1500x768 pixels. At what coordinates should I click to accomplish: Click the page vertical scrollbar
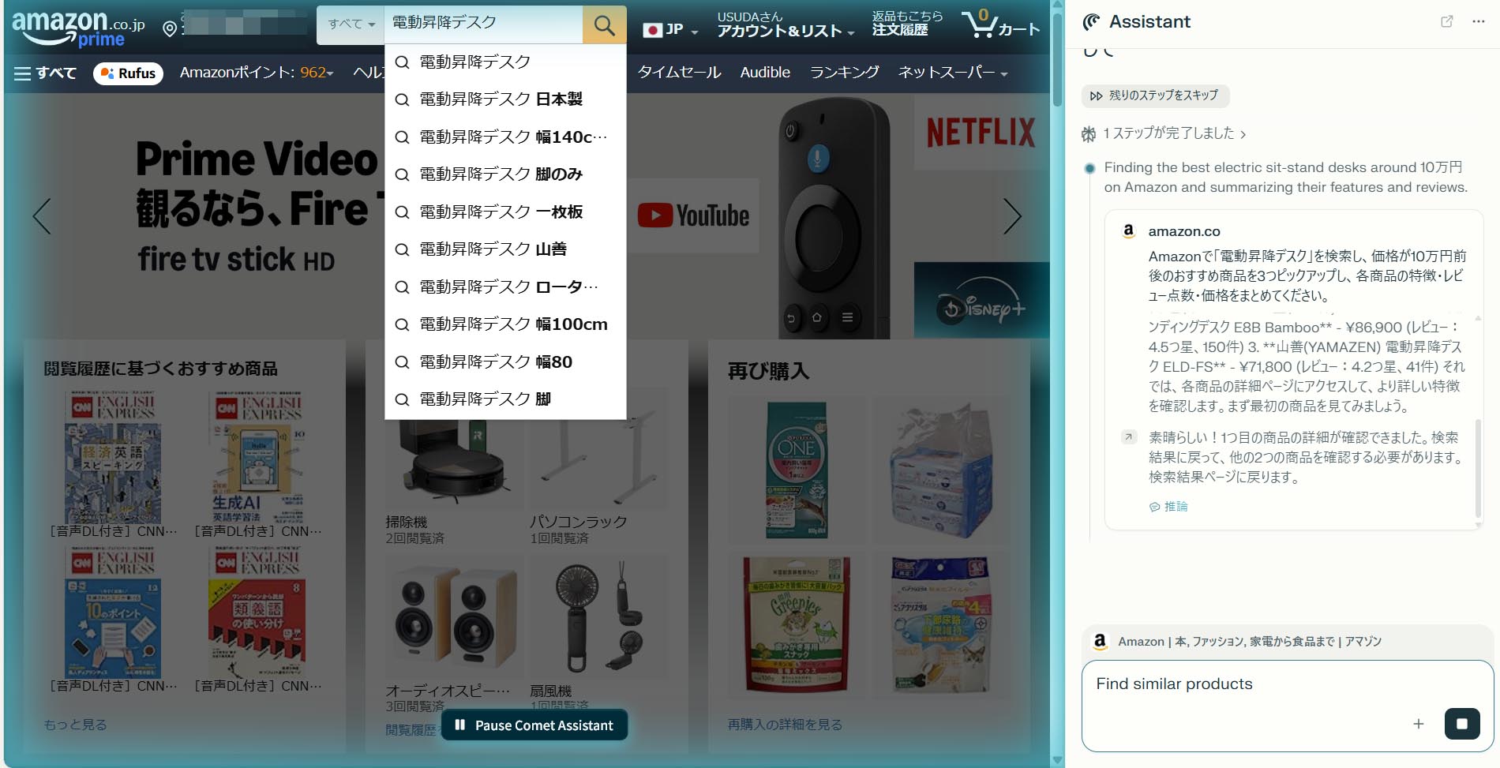(1057, 395)
